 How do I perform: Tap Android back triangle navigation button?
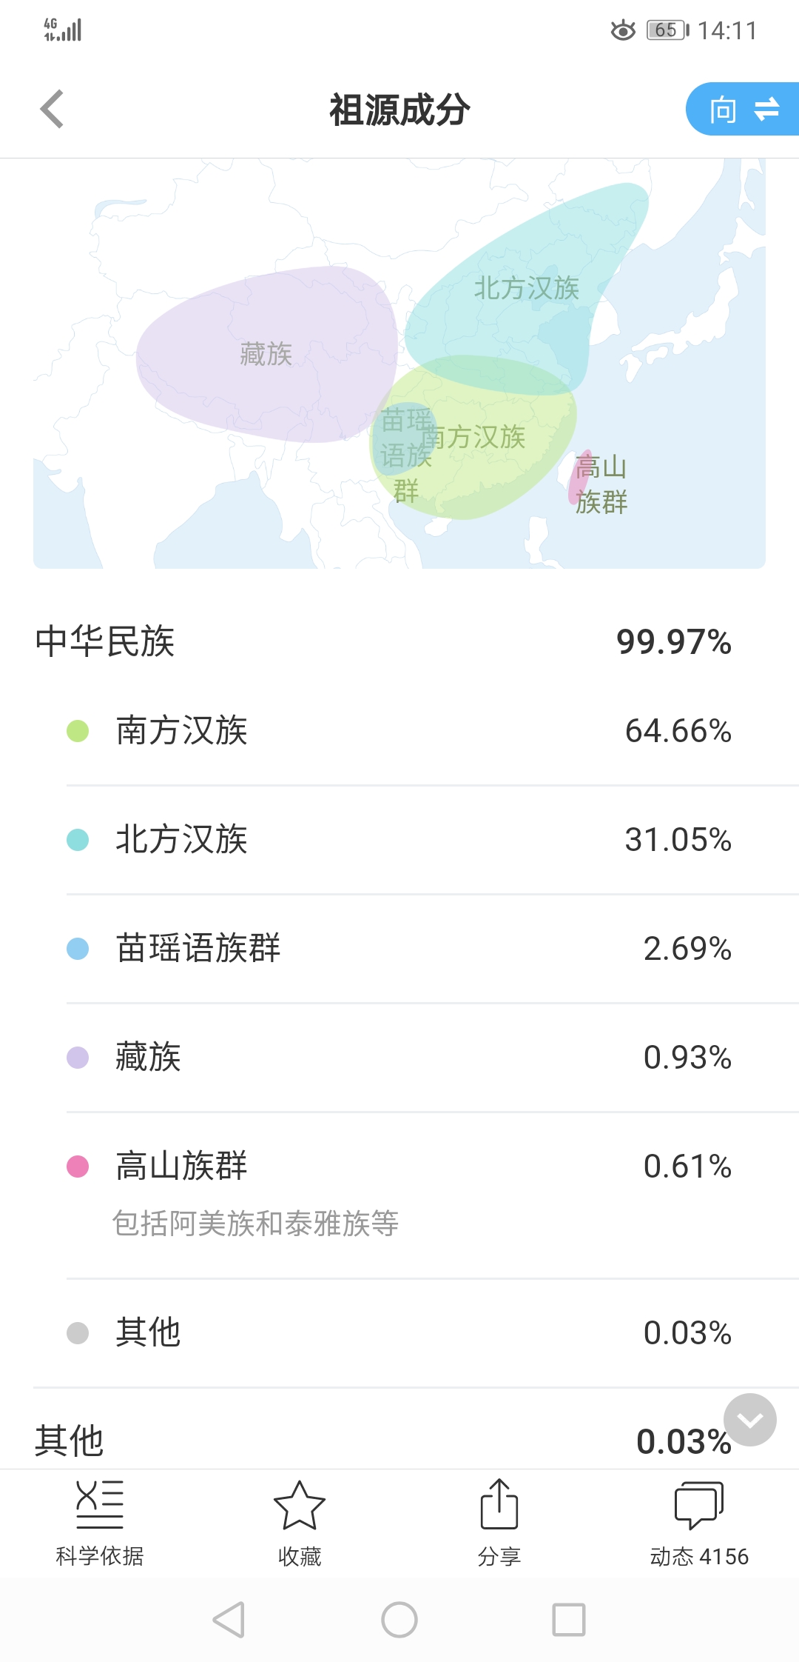click(229, 1620)
